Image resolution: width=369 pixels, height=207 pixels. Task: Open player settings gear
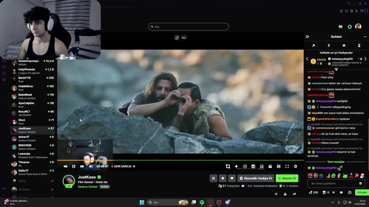point(295,166)
